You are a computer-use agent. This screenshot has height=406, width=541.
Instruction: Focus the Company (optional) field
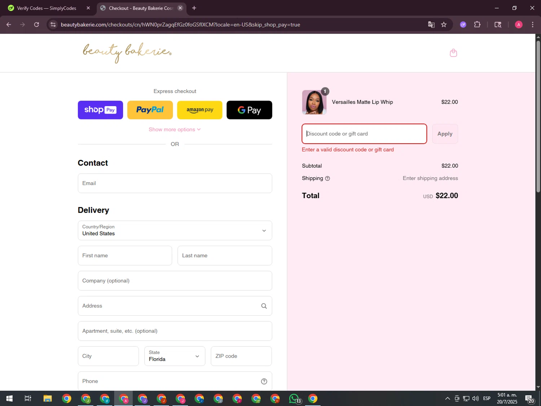pyautogui.click(x=175, y=281)
